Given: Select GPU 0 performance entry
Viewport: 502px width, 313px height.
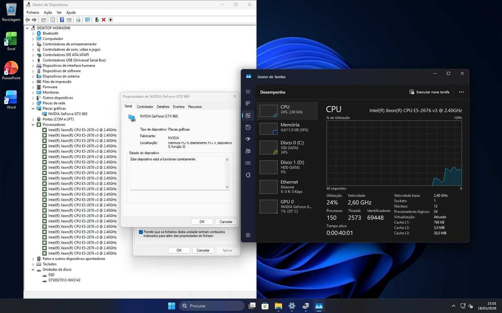Looking at the screenshot, I should pos(287,206).
